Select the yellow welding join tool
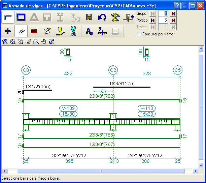 [60, 31]
